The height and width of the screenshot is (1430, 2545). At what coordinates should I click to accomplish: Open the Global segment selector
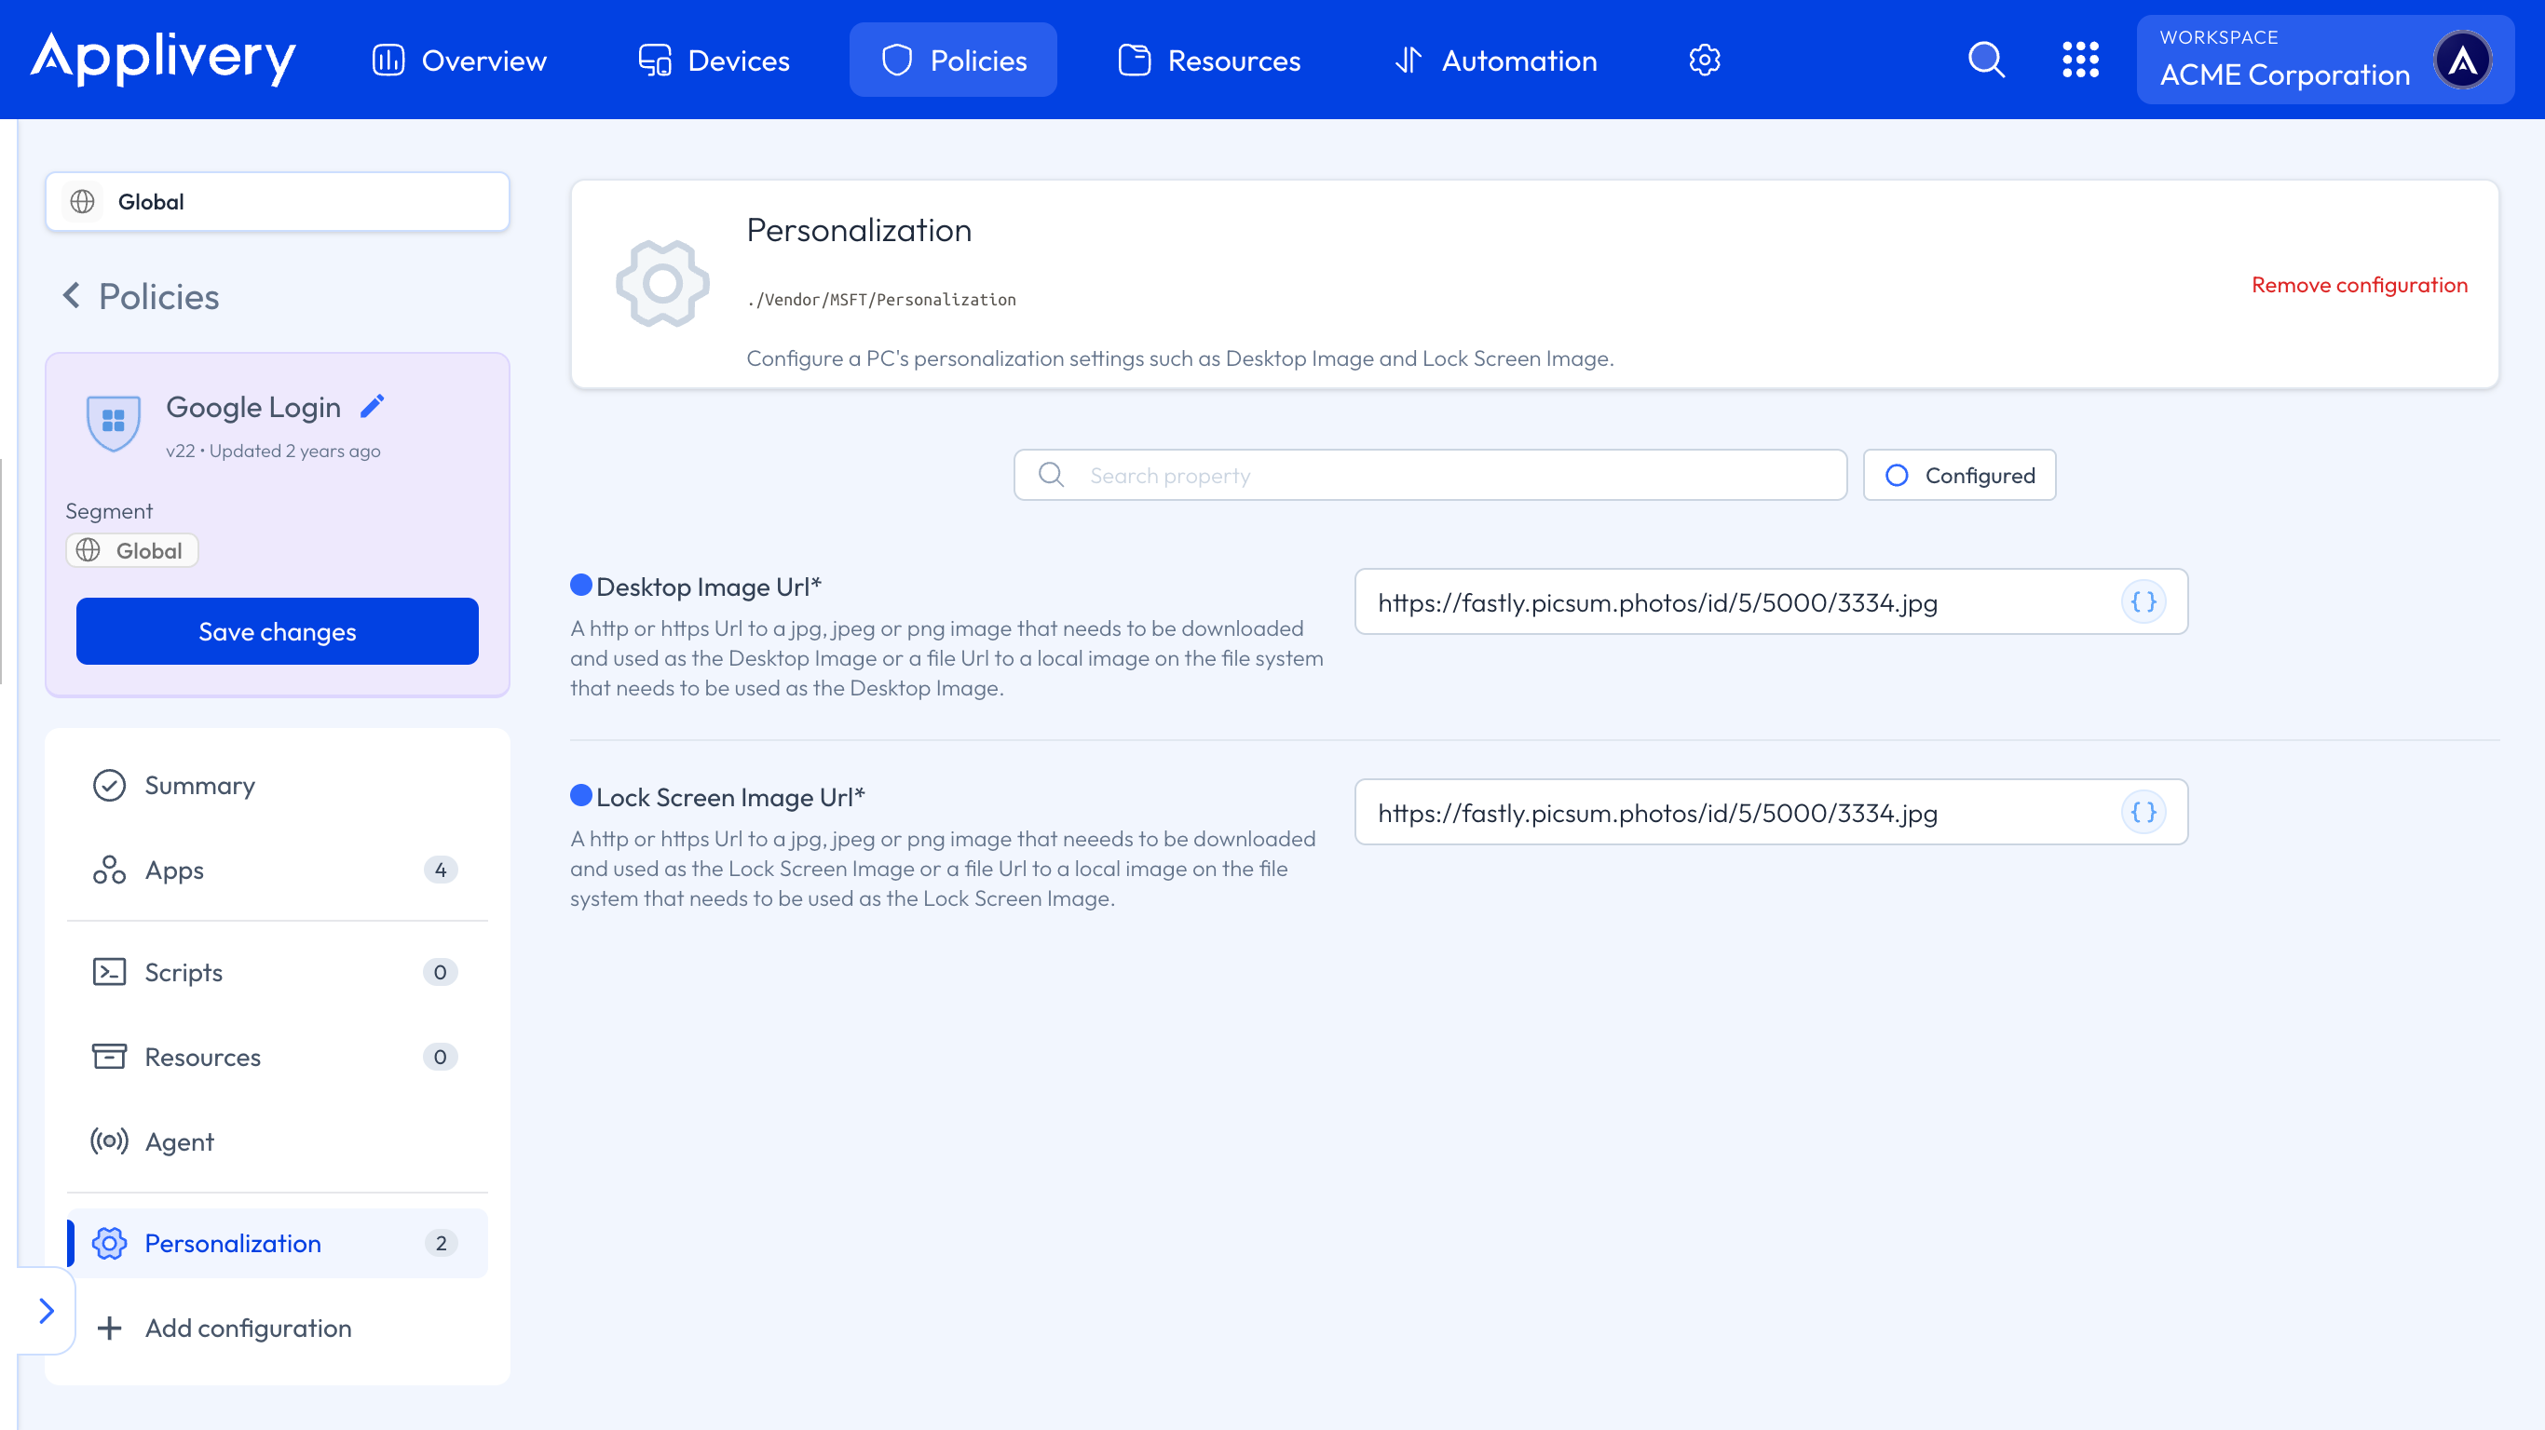click(277, 201)
